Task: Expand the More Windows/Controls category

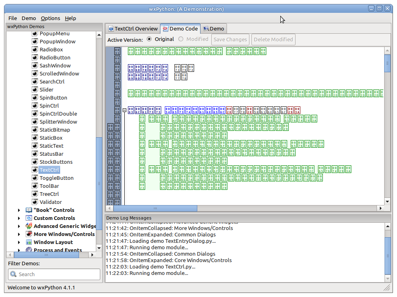Action: pyautogui.click(x=19, y=234)
